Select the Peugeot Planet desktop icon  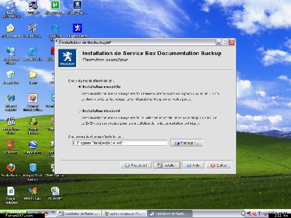(77, 30)
